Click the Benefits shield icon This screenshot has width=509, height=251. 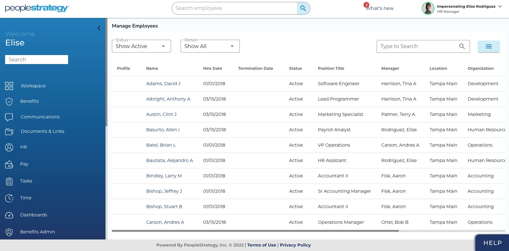[x=9, y=101]
